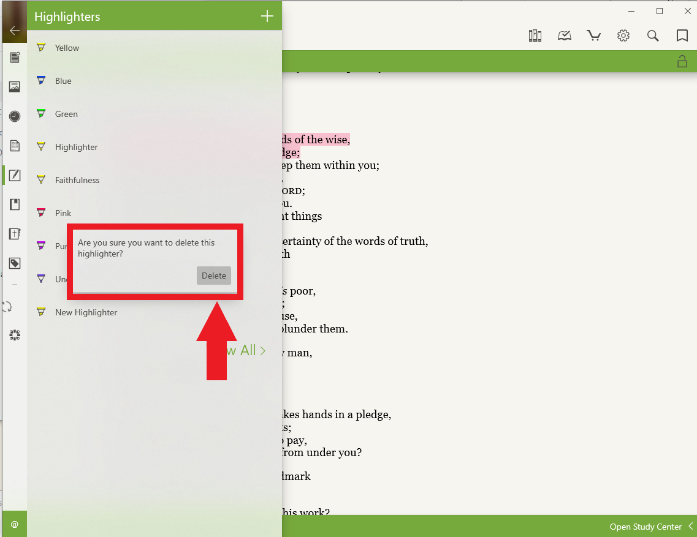Open reading plans open-book checkmark icon
Image resolution: width=697 pixels, height=537 pixels.
tap(565, 36)
